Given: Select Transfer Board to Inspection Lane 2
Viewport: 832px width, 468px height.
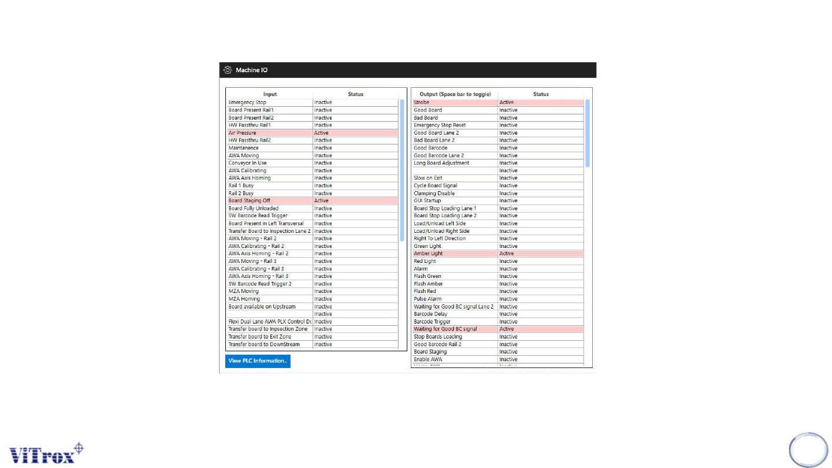Looking at the screenshot, I should (313, 231).
